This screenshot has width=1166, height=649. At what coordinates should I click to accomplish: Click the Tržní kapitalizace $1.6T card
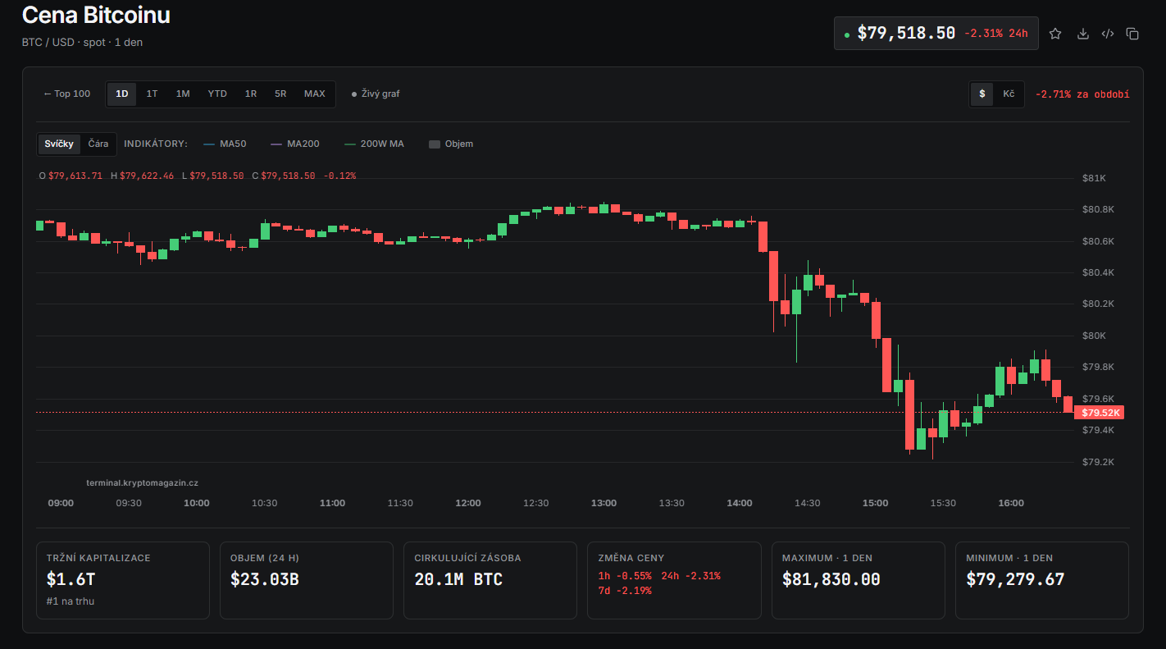click(123, 580)
